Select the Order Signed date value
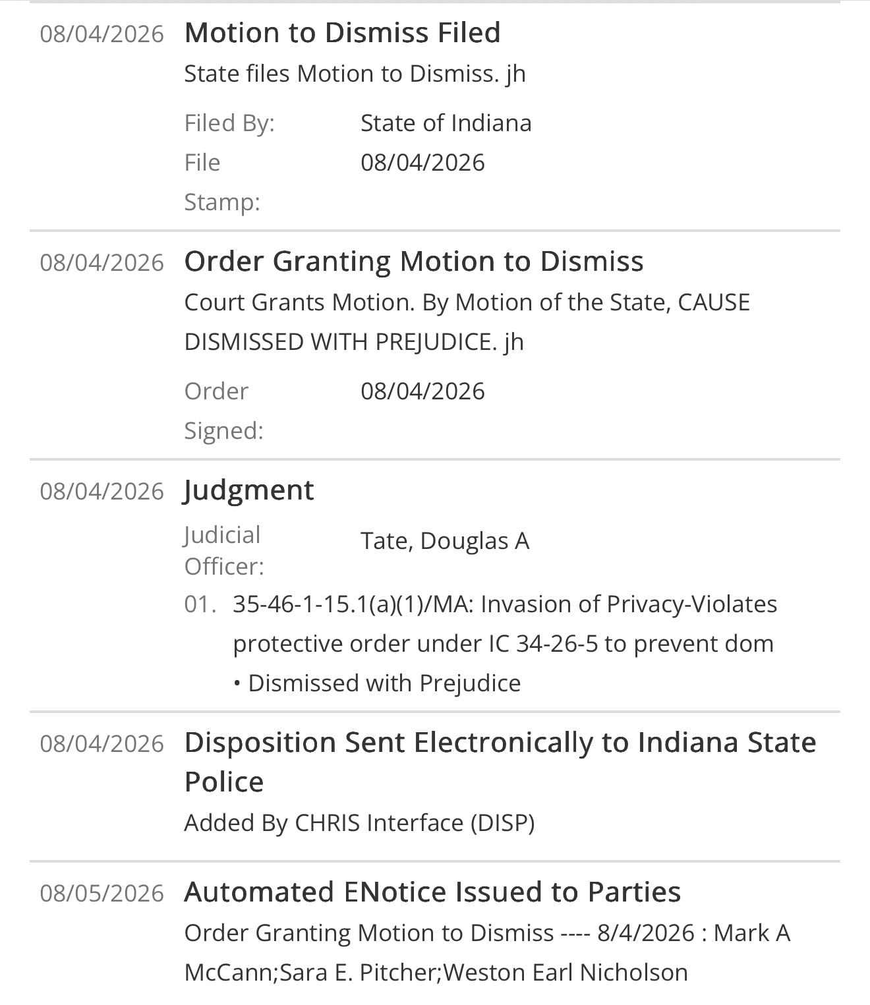The height and width of the screenshot is (1005, 870). [422, 391]
